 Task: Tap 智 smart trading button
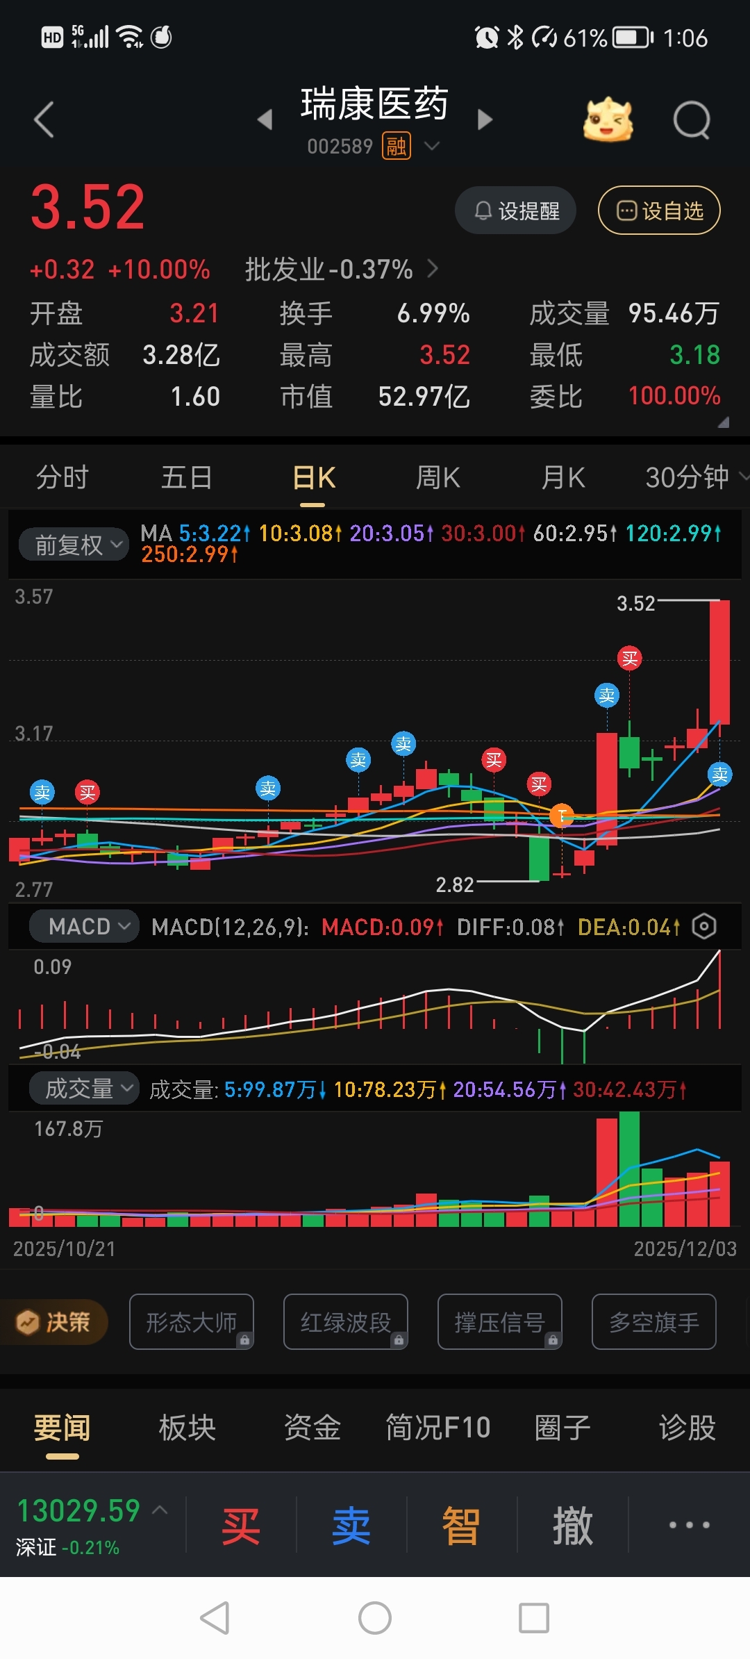(461, 1526)
